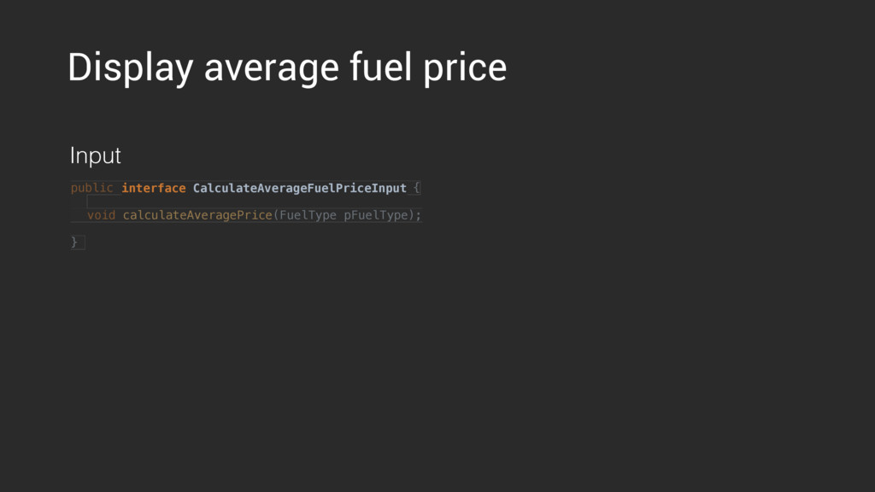Image resolution: width=875 pixels, height=492 pixels.
Task: Click the opening curly brace after the interface name
Action: 416,188
